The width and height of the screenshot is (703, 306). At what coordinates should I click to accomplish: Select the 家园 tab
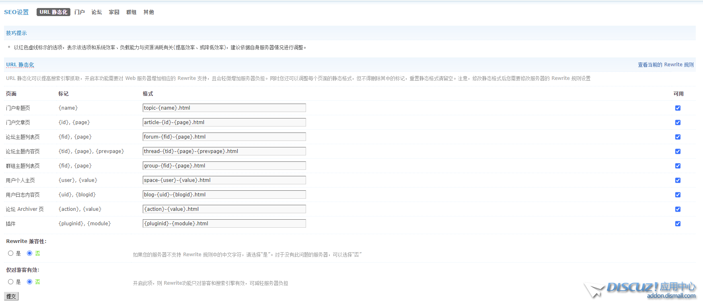tap(114, 12)
